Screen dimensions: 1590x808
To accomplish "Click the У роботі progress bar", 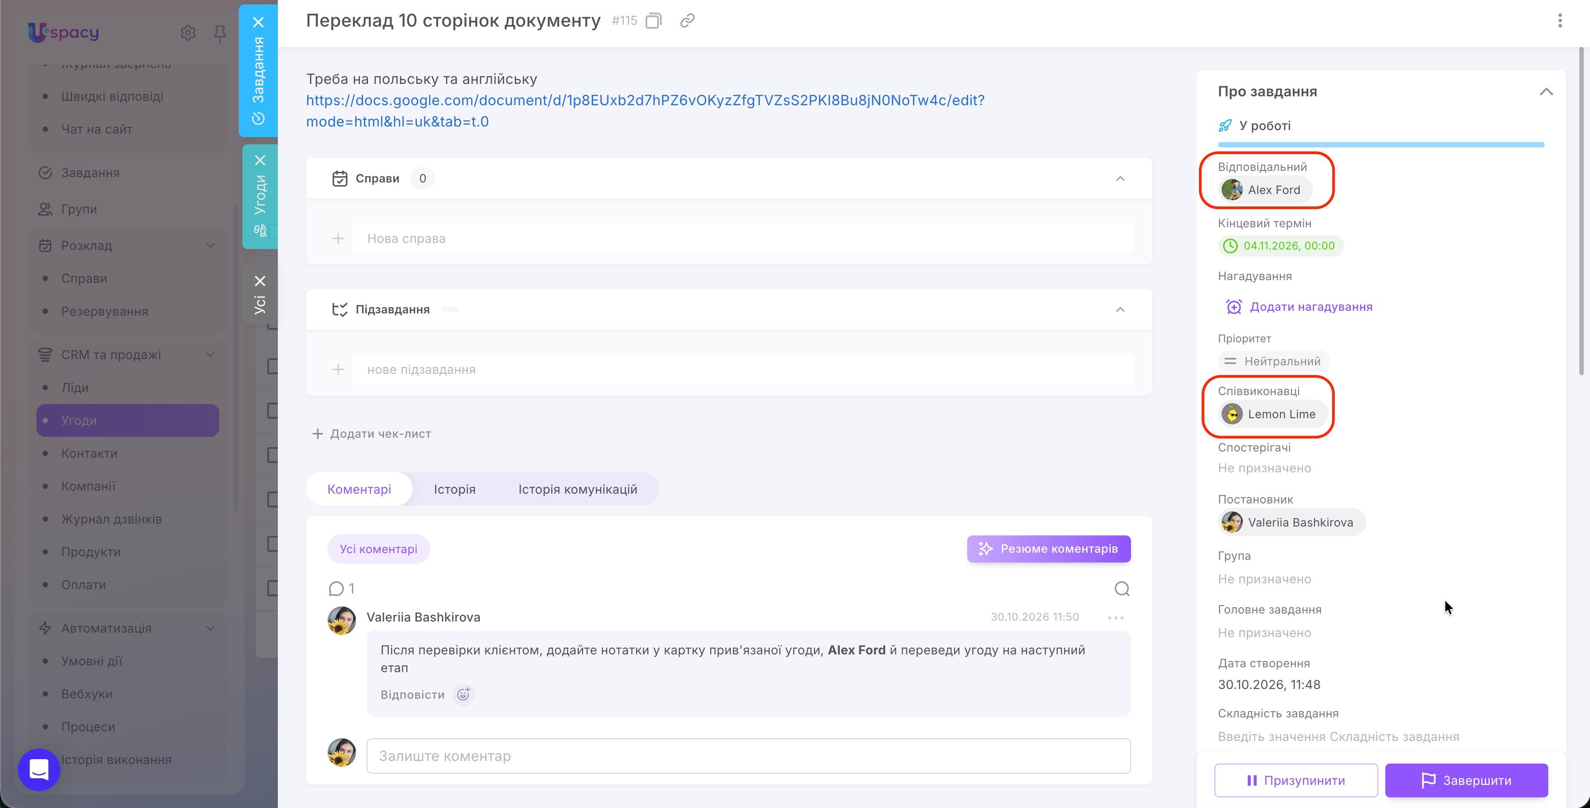I will 1381,145.
